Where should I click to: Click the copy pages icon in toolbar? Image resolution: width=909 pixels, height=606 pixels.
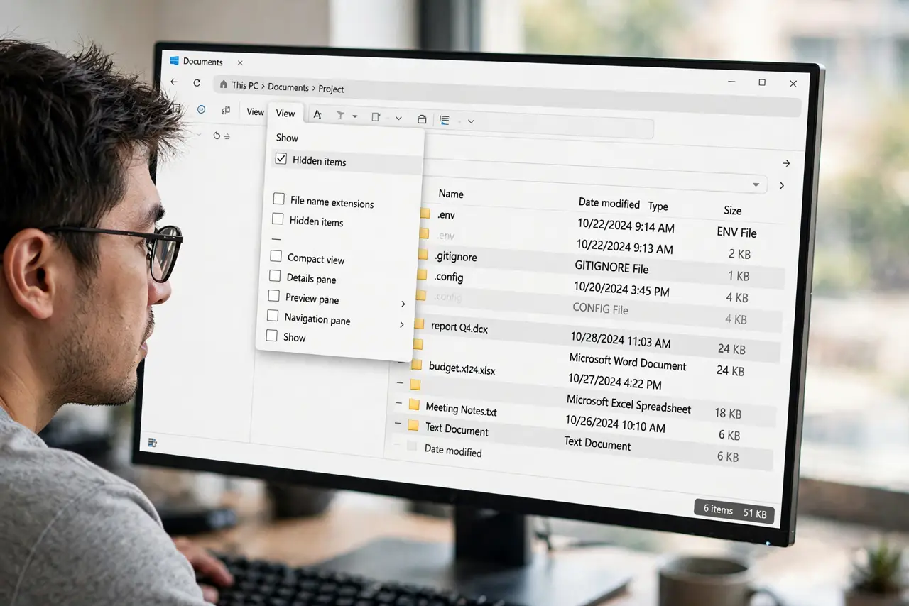(226, 110)
